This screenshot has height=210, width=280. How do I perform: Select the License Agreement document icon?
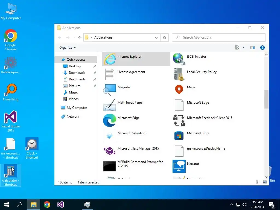tap(110, 74)
